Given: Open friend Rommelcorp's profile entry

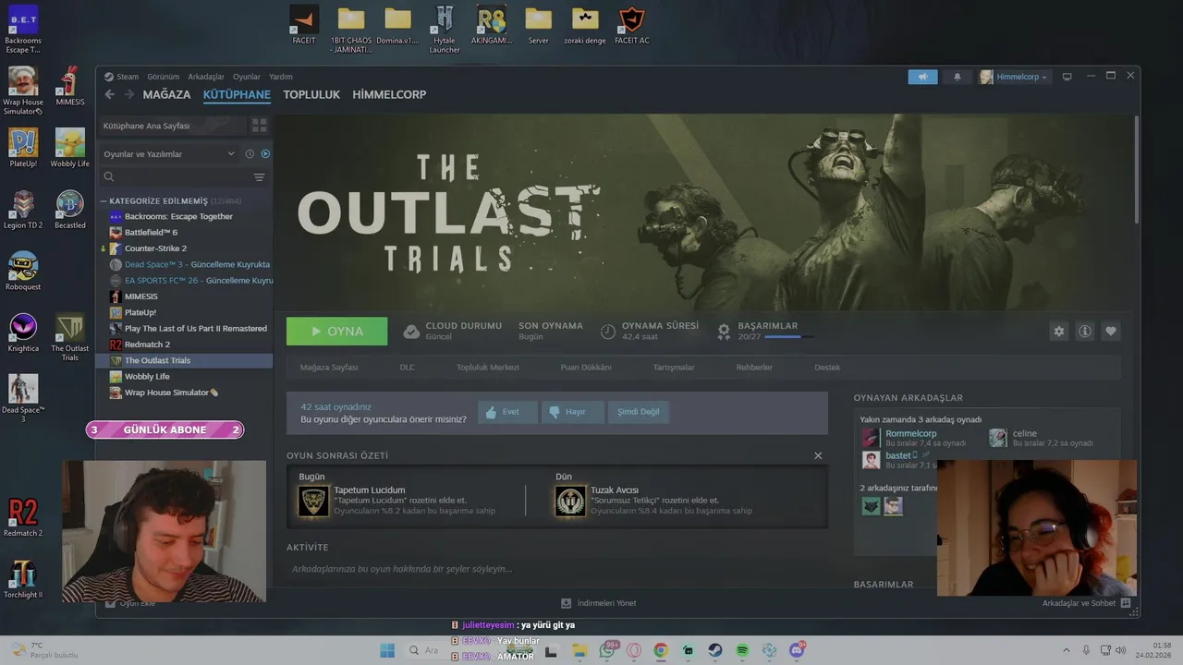Looking at the screenshot, I should (x=915, y=438).
